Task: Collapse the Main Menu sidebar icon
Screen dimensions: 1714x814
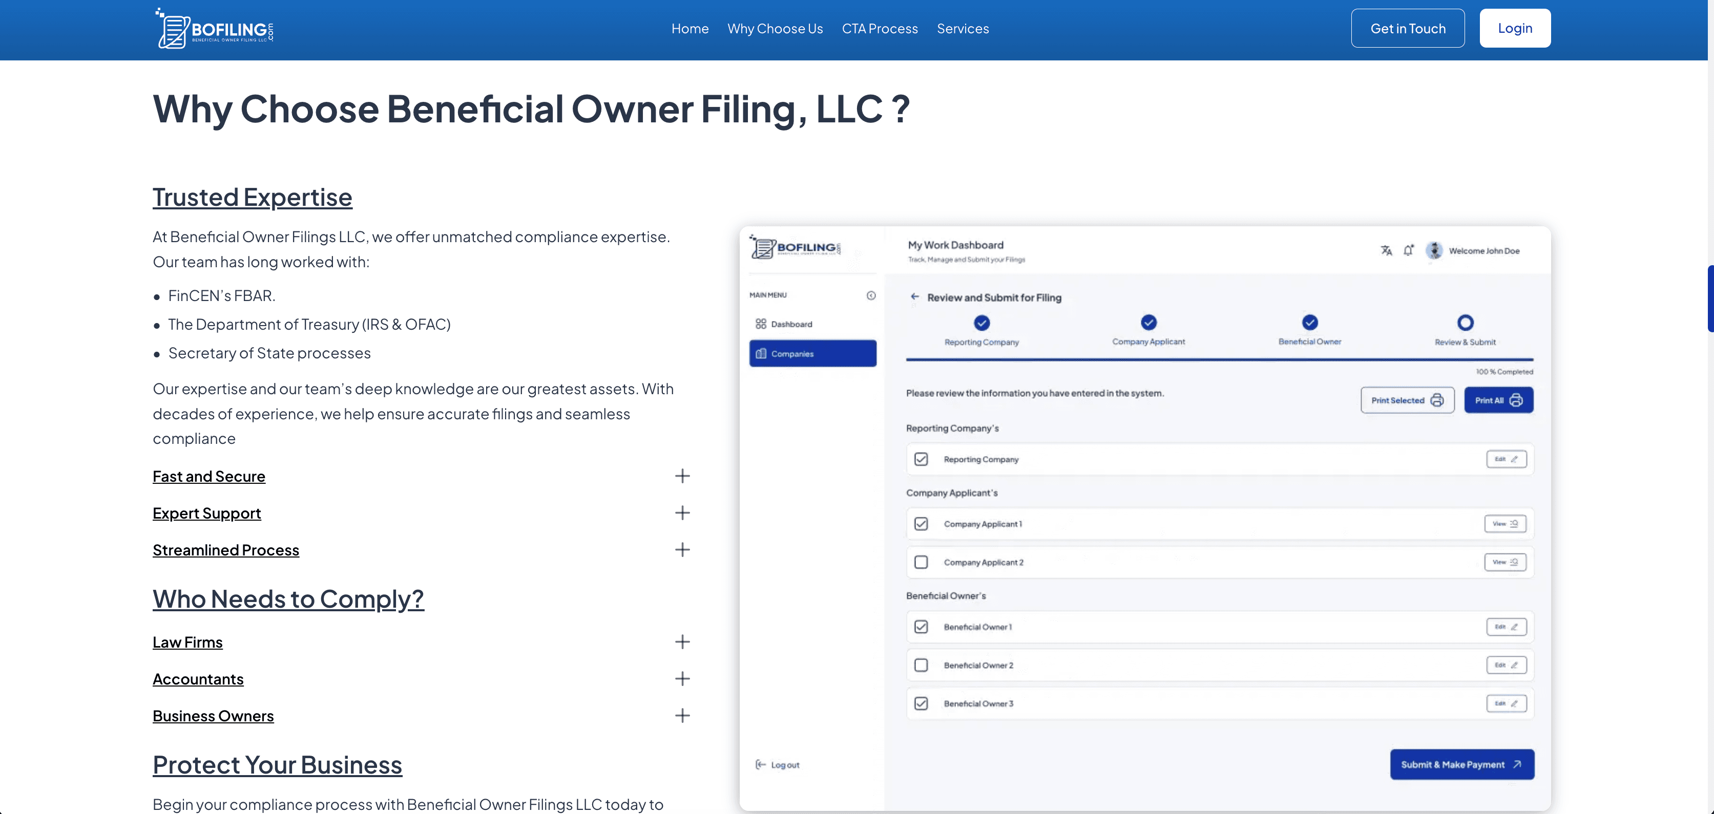Action: (871, 295)
